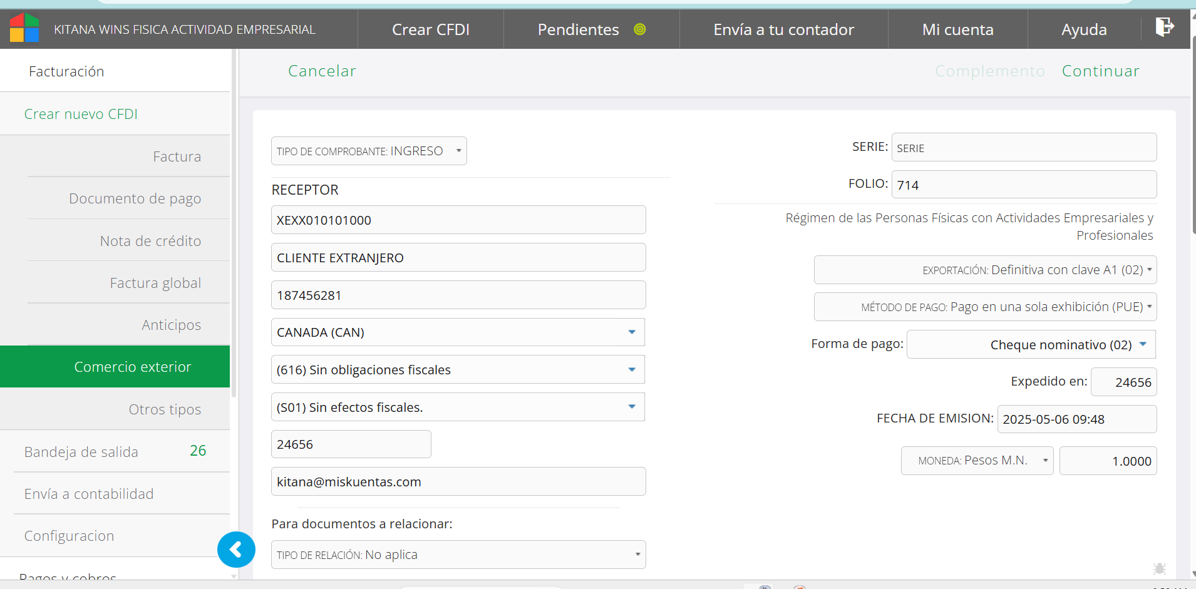1196x589 pixels.
Task: Click the logout icon in top bar
Action: (x=1164, y=27)
